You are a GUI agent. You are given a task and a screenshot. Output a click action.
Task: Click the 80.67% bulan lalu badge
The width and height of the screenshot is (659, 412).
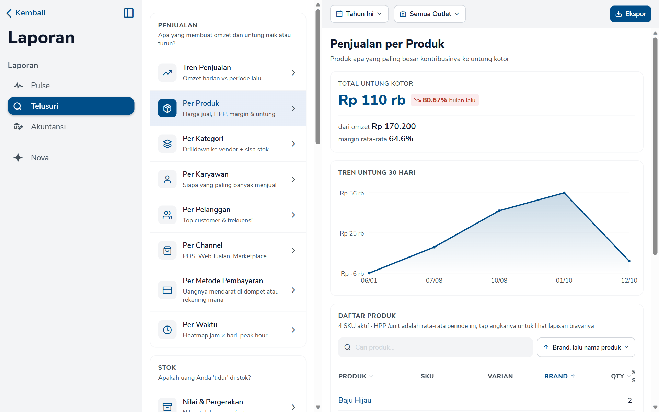coord(444,100)
